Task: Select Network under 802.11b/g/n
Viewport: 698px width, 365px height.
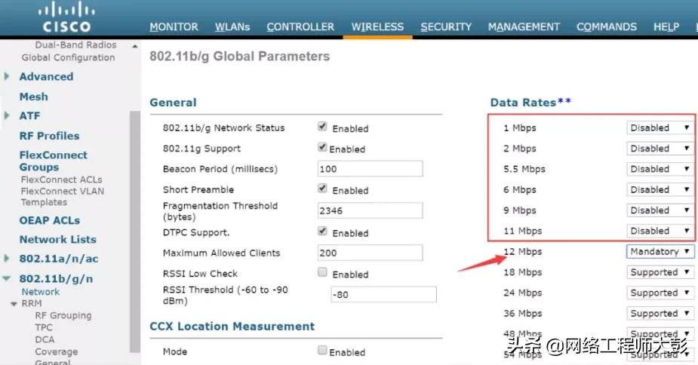Action: 41,292
